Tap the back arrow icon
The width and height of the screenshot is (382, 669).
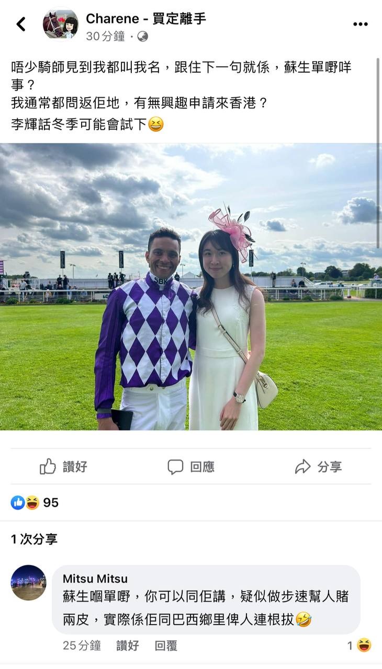point(21,24)
